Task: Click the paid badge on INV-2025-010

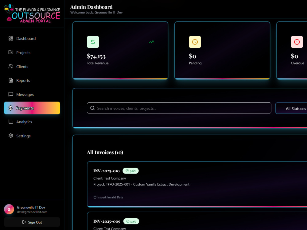Action: click(130, 171)
